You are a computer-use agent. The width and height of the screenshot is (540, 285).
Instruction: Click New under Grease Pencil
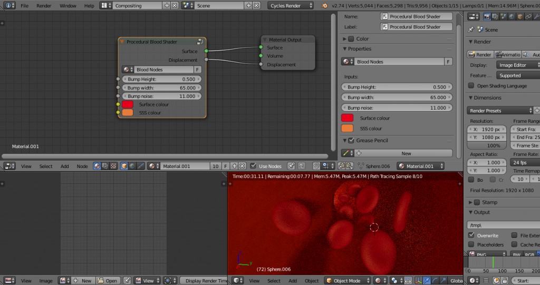coord(406,153)
